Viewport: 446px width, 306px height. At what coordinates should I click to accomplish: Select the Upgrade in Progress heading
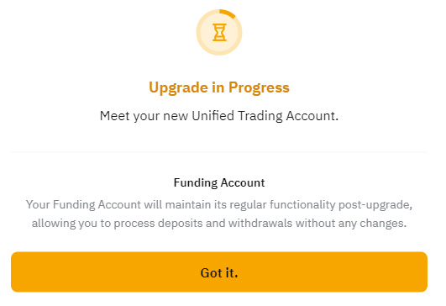click(219, 87)
